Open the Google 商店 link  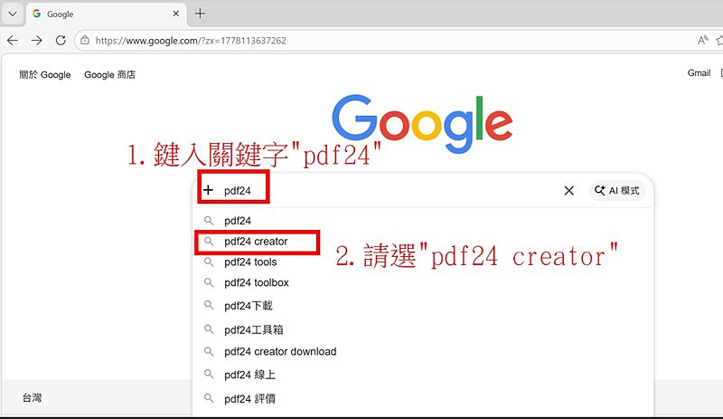pos(109,75)
